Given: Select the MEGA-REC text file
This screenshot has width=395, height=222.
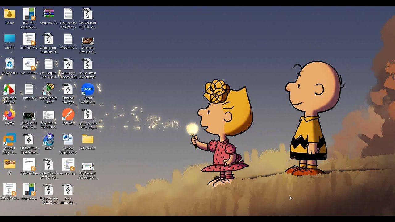Looking at the screenshot, I should pos(68,39).
